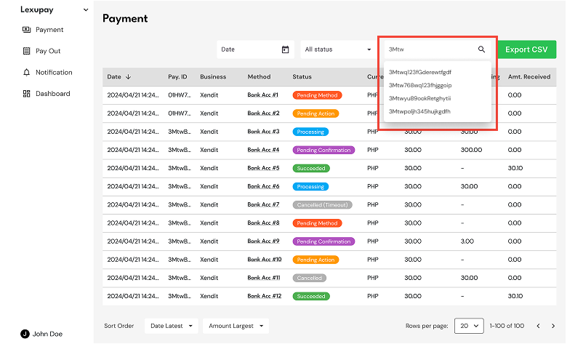Click the search magnifier icon
The image size is (583, 344).
click(x=481, y=49)
